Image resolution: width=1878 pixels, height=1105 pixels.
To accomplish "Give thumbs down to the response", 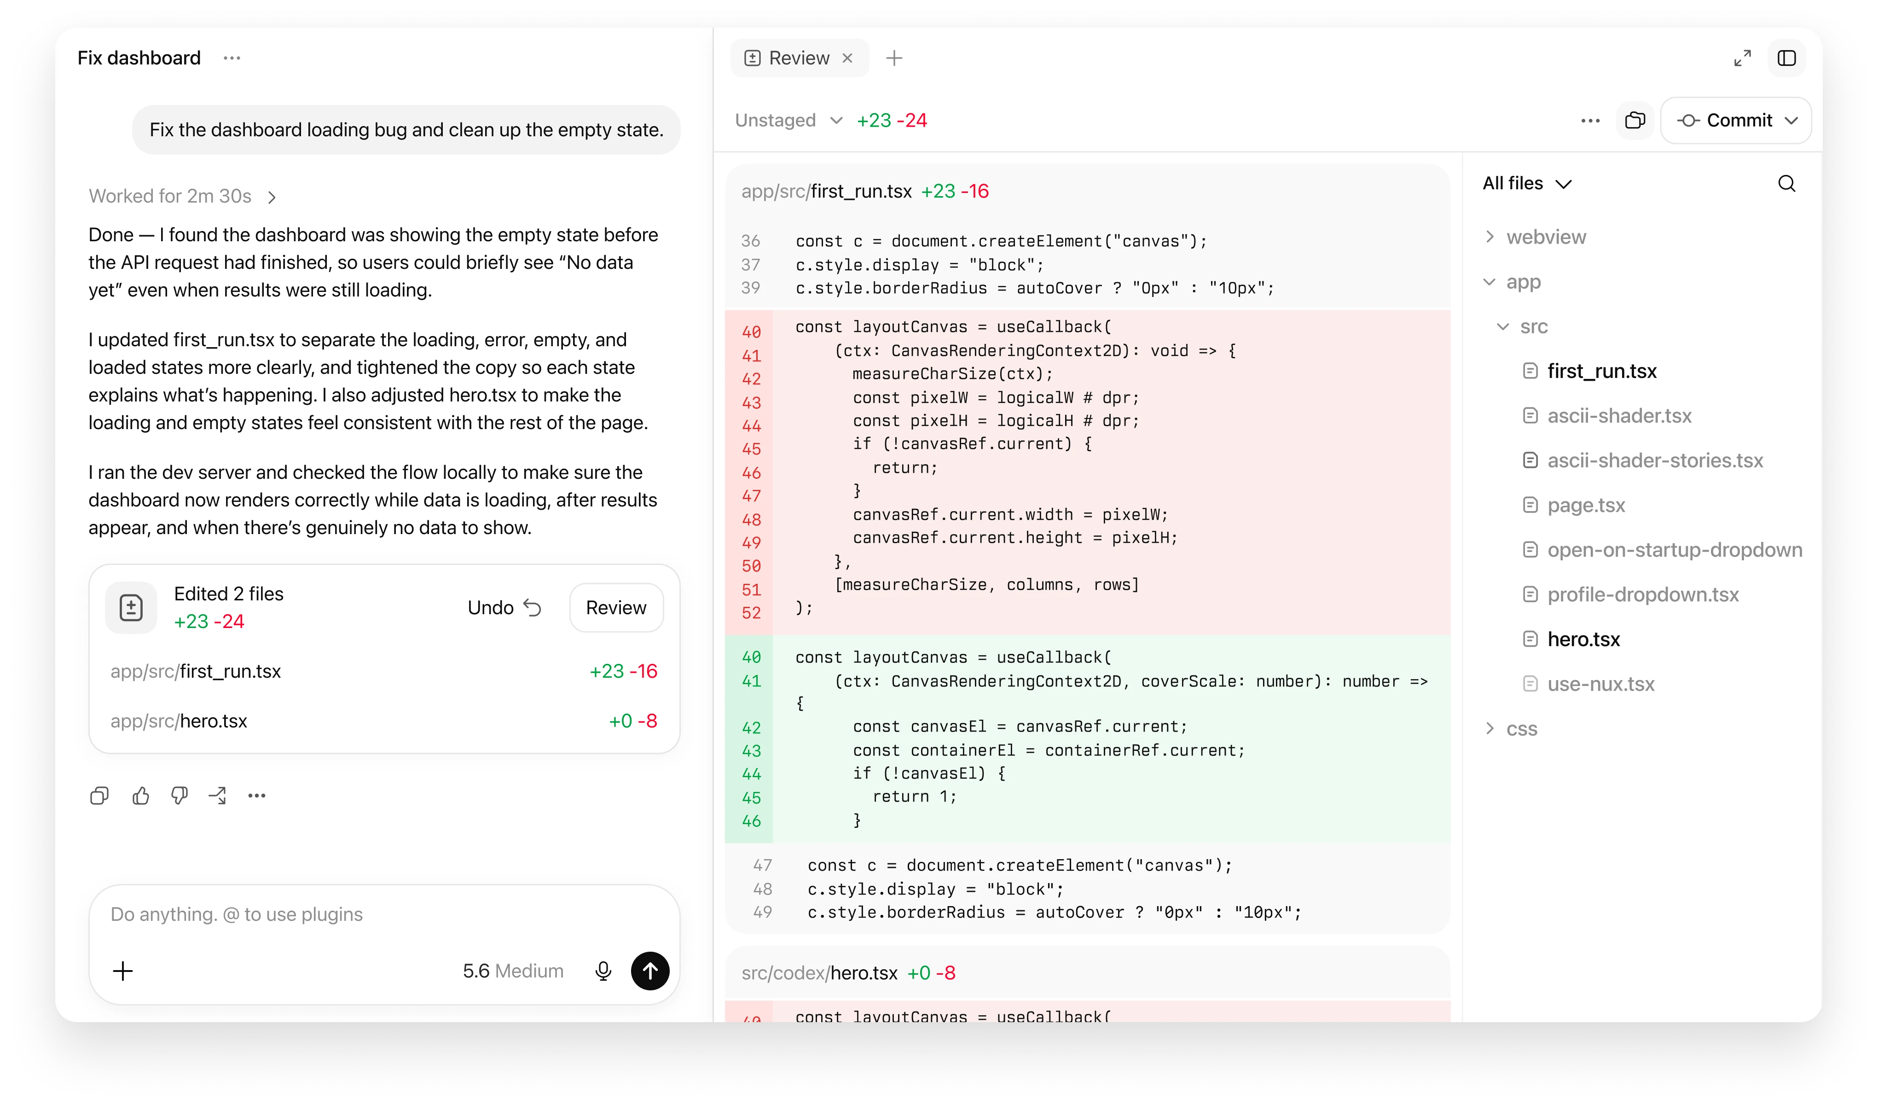I will point(179,797).
